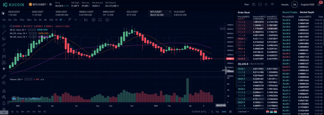This screenshot has width=324, height=115.
Task: Toggle hide all drawings eye icon
Action: click(x=4, y=109)
